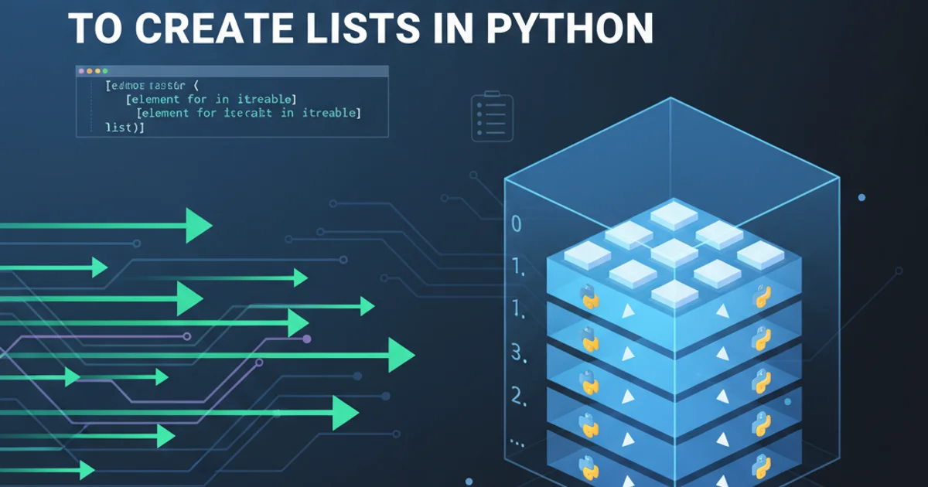Click the topmost green arrowhead on the left
This screenshot has width=928, height=487.
[198, 226]
